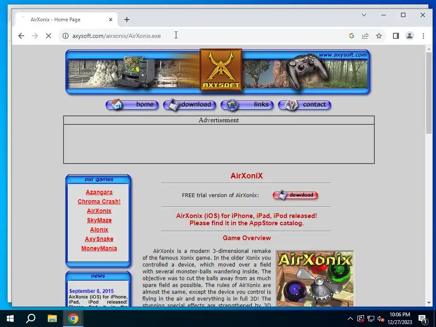Click the September 8, 2015 news date
This screenshot has height=327, width=436.
[x=91, y=291]
